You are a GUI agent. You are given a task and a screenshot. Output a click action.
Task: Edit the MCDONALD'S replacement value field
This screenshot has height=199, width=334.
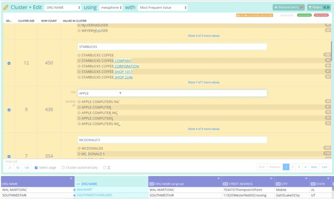172,140
